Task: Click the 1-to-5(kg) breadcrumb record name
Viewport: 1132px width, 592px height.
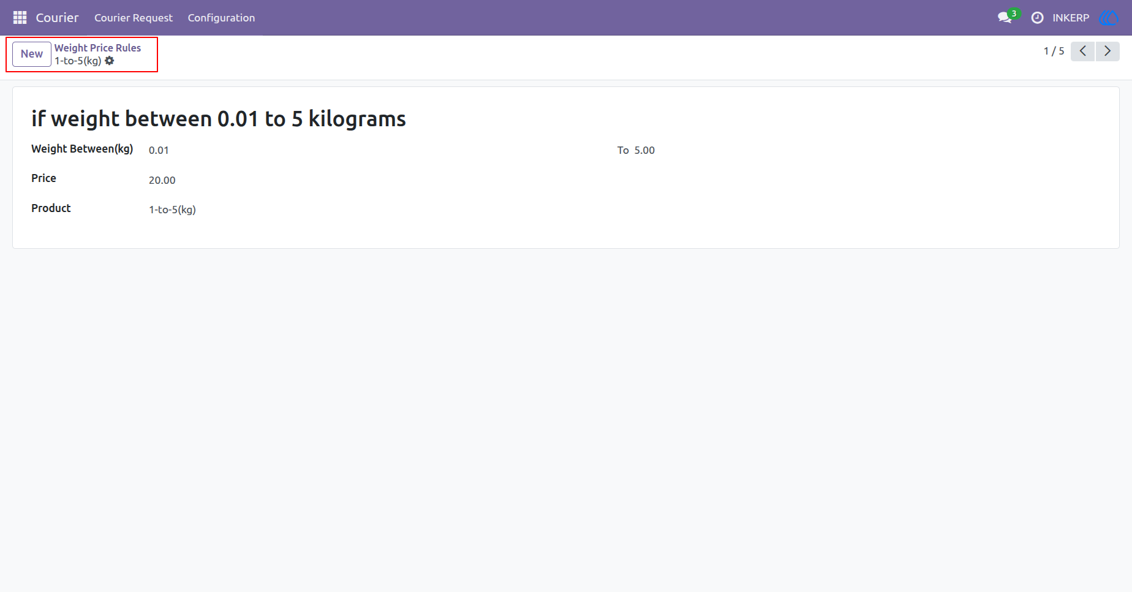Action: pyautogui.click(x=78, y=61)
